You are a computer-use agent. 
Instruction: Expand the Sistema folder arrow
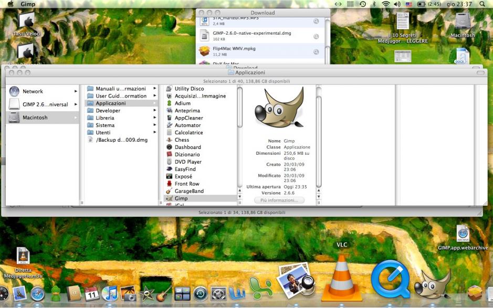[x=155, y=125]
